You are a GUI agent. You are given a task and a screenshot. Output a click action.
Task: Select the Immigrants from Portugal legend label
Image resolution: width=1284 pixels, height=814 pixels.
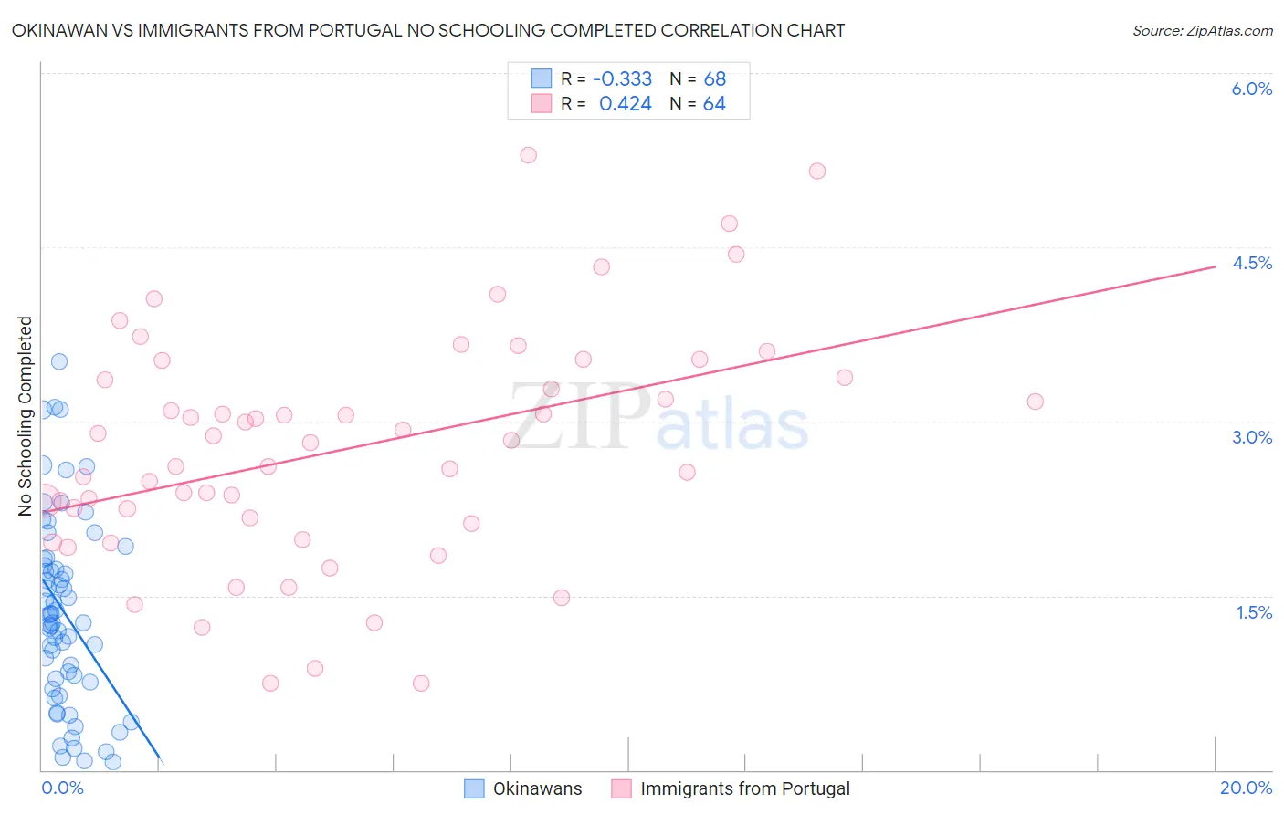(745, 788)
